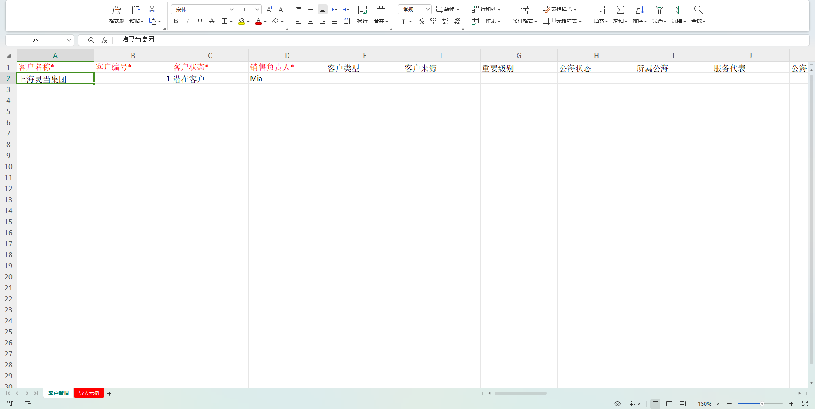Click the Wrap Text (换行) icon

362,10
